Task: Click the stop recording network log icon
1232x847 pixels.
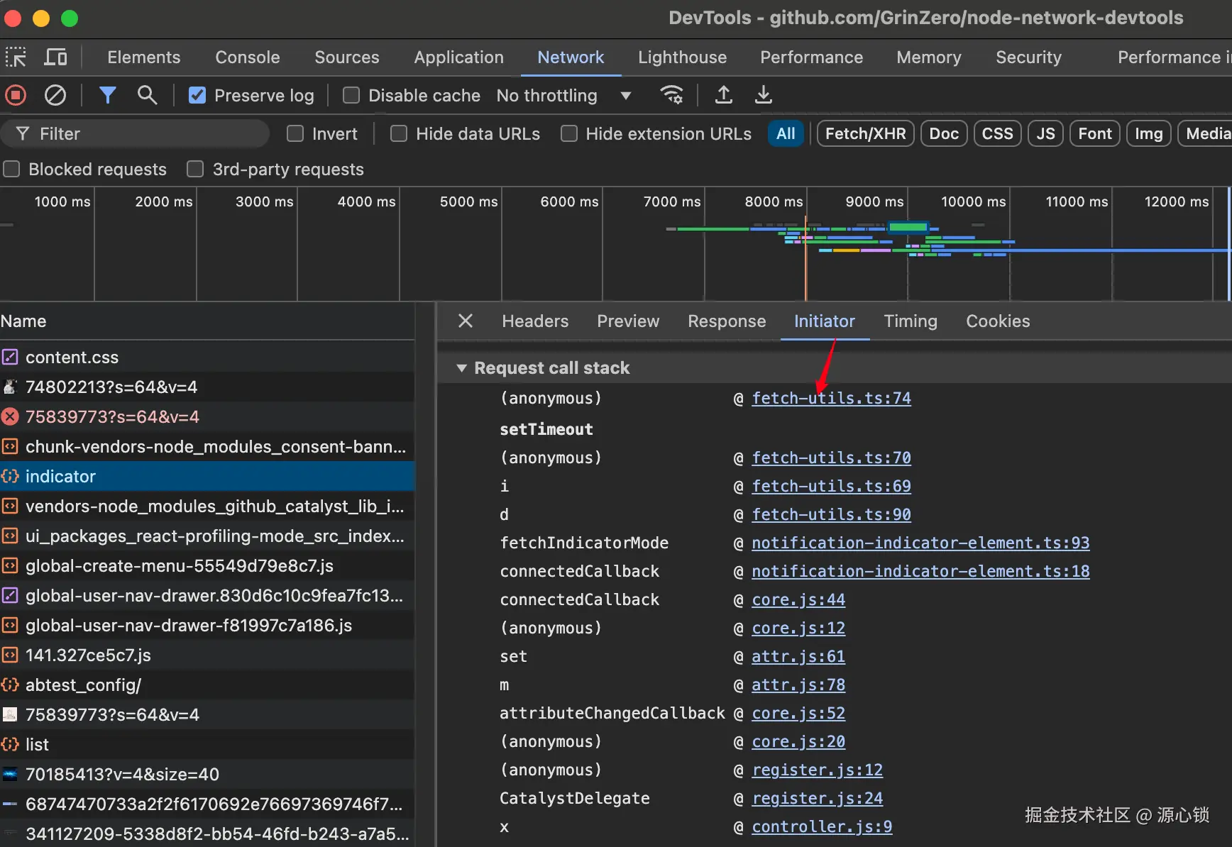Action: click(16, 95)
